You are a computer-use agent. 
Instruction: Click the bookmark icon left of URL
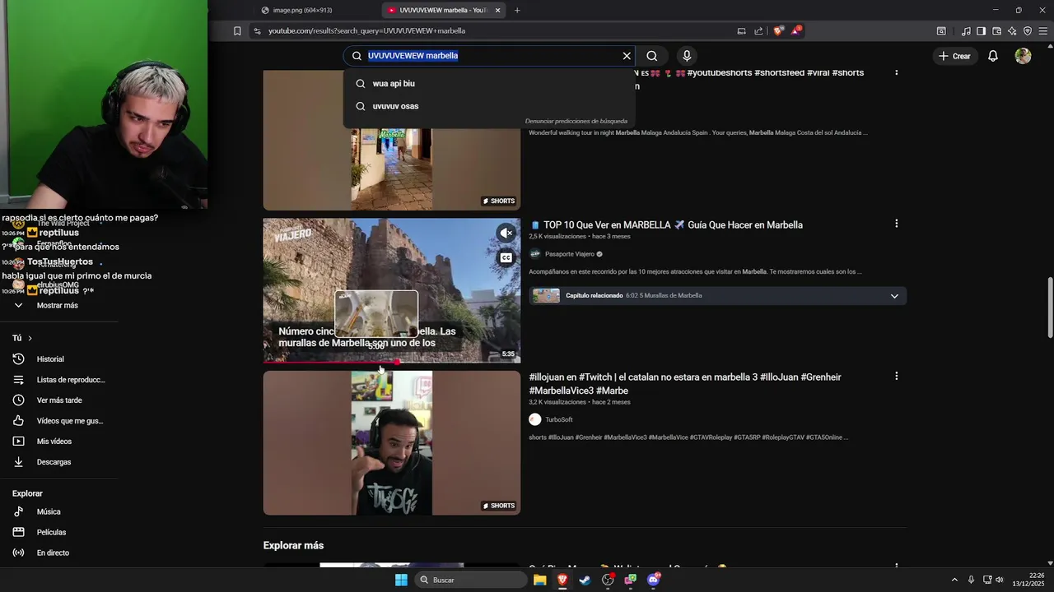tap(237, 31)
